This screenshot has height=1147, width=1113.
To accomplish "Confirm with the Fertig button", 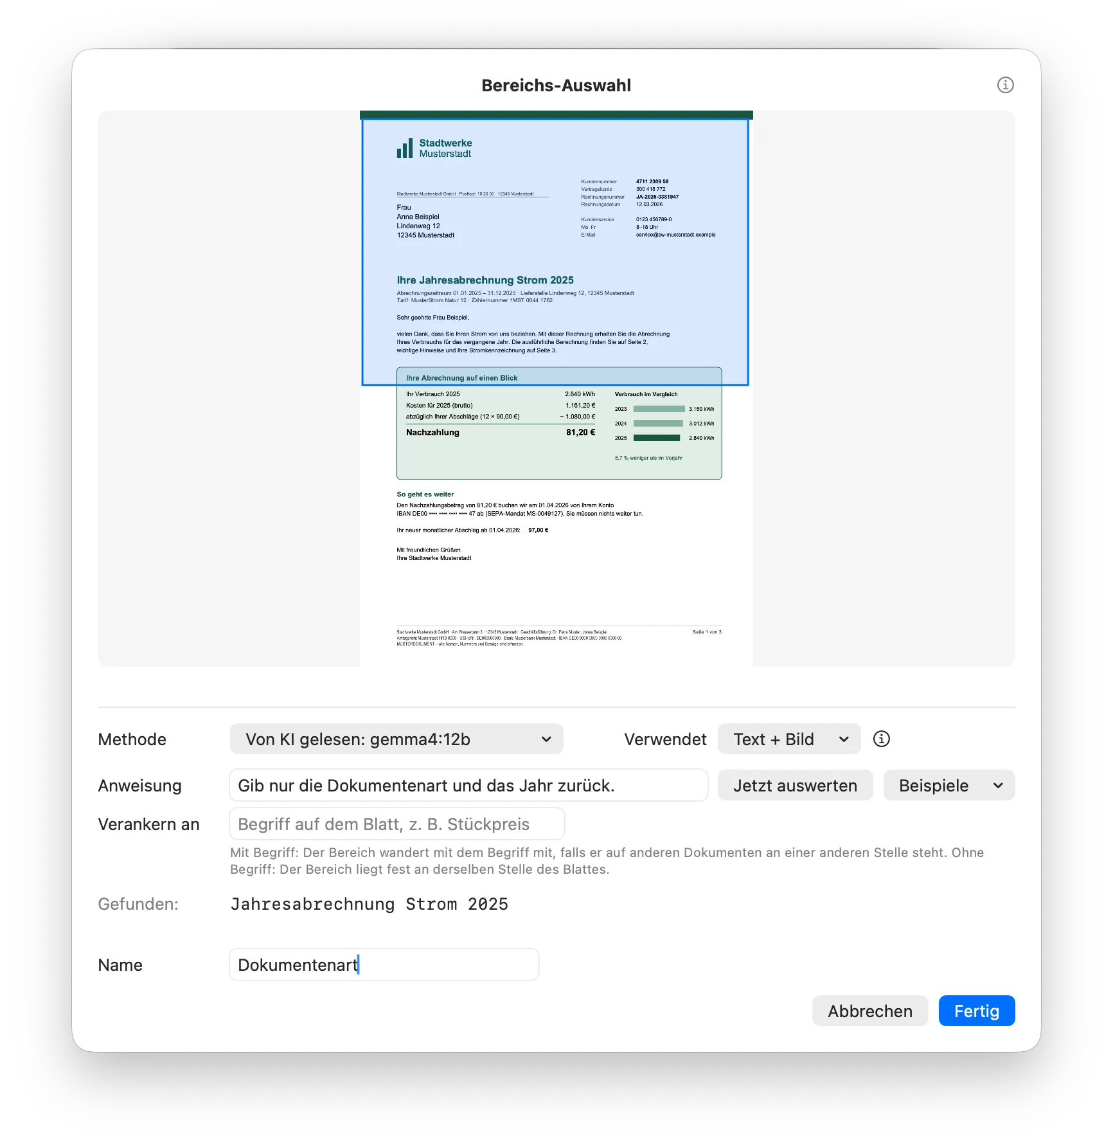I will click(976, 1011).
